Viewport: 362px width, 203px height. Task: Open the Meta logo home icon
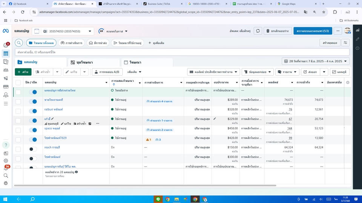tap(6, 31)
